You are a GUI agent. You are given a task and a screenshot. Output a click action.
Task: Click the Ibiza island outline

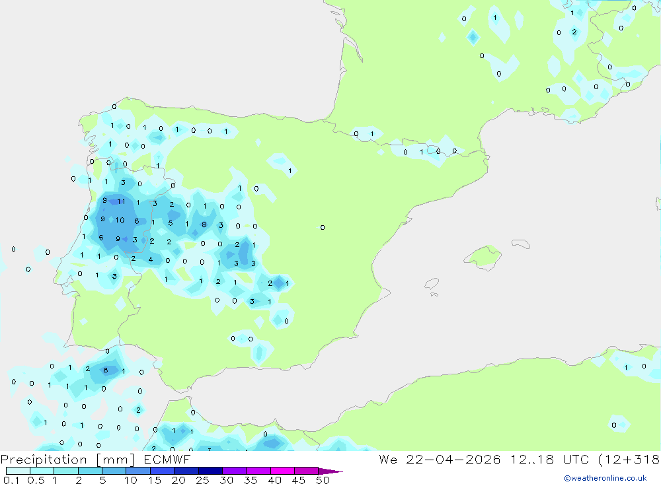pyautogui.click(x=432, y=284)
